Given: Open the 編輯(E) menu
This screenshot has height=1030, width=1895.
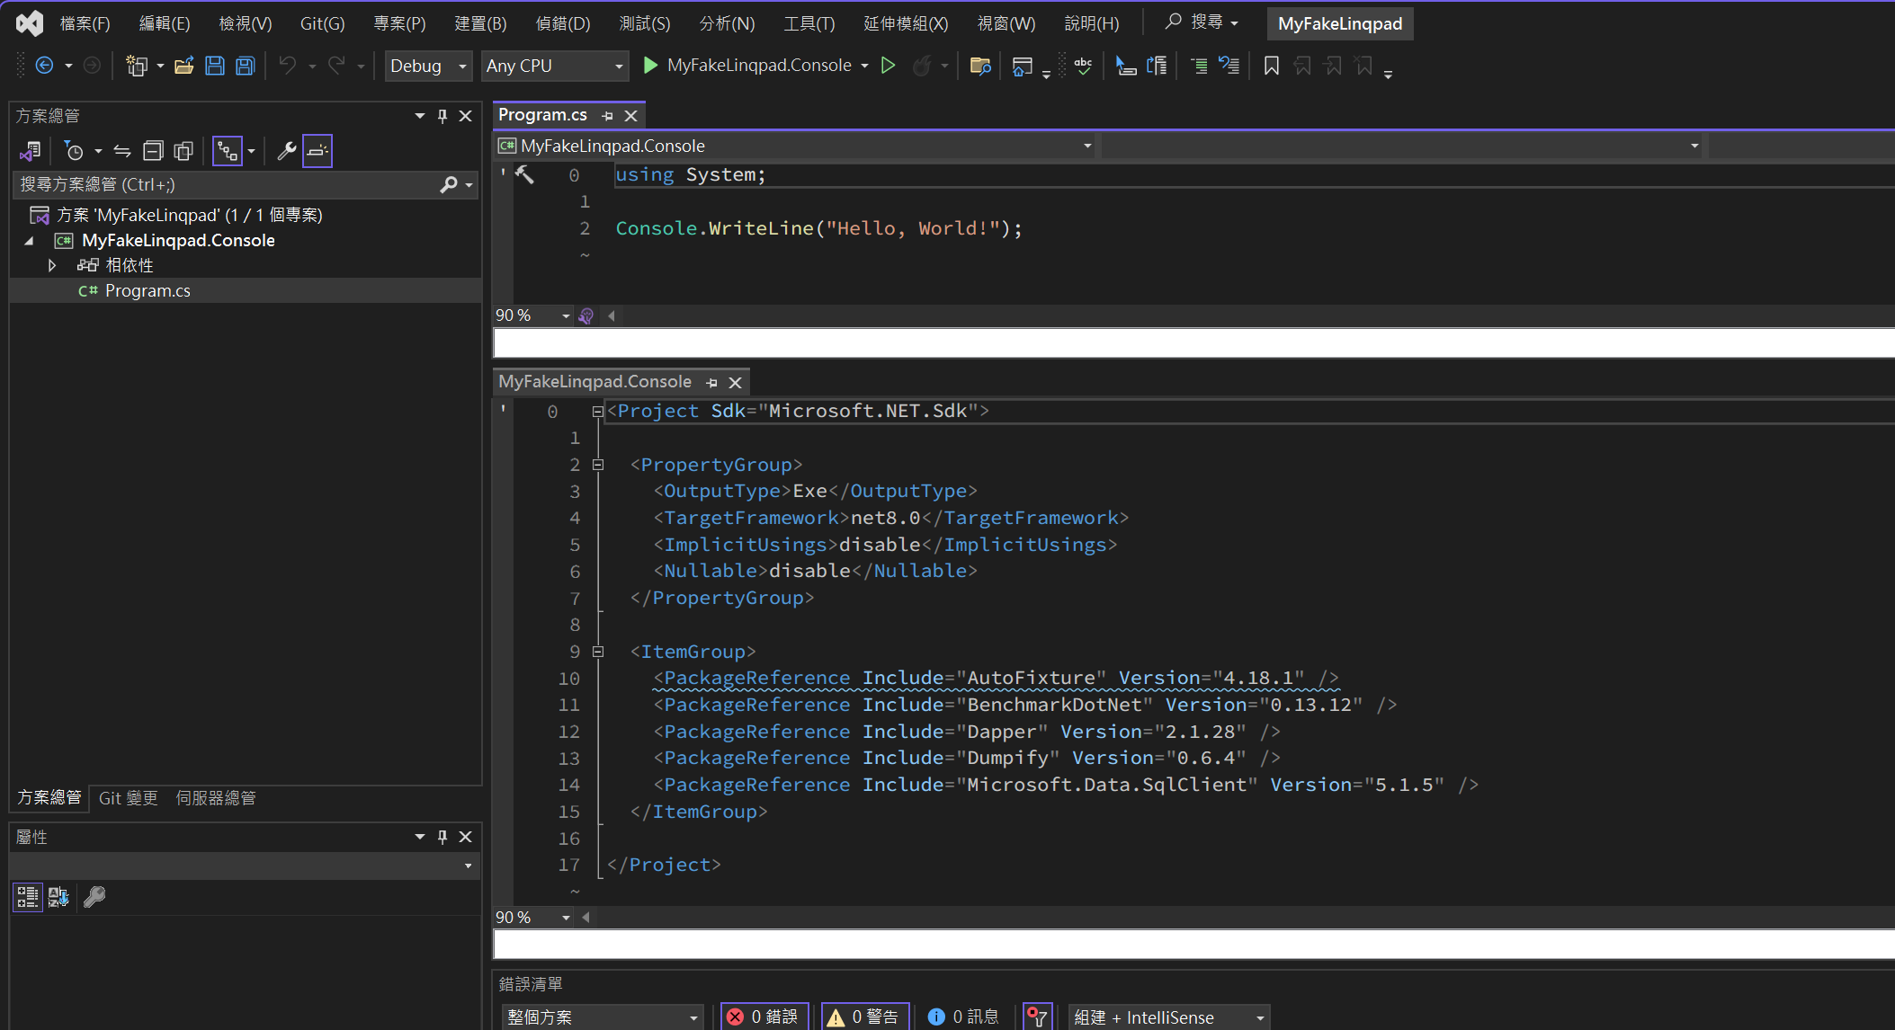Looking at the screenshot, I should pos(164,23).
